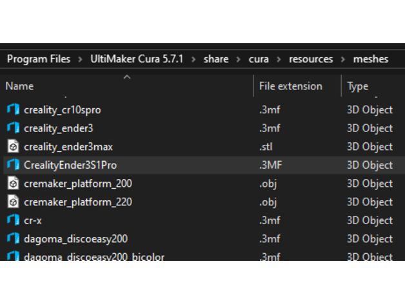Expand the chevron after Program Files breadcrumb

[81, 59]
